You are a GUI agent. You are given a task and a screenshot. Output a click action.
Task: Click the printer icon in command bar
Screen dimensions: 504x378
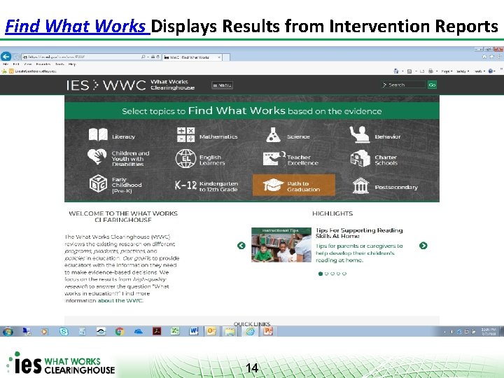(x=430, y=71)
